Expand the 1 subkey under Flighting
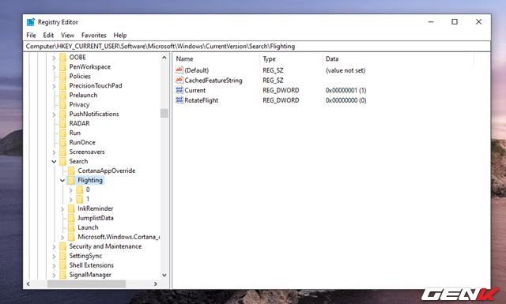This screenshot has width=506, height=304. pos(70,199)
